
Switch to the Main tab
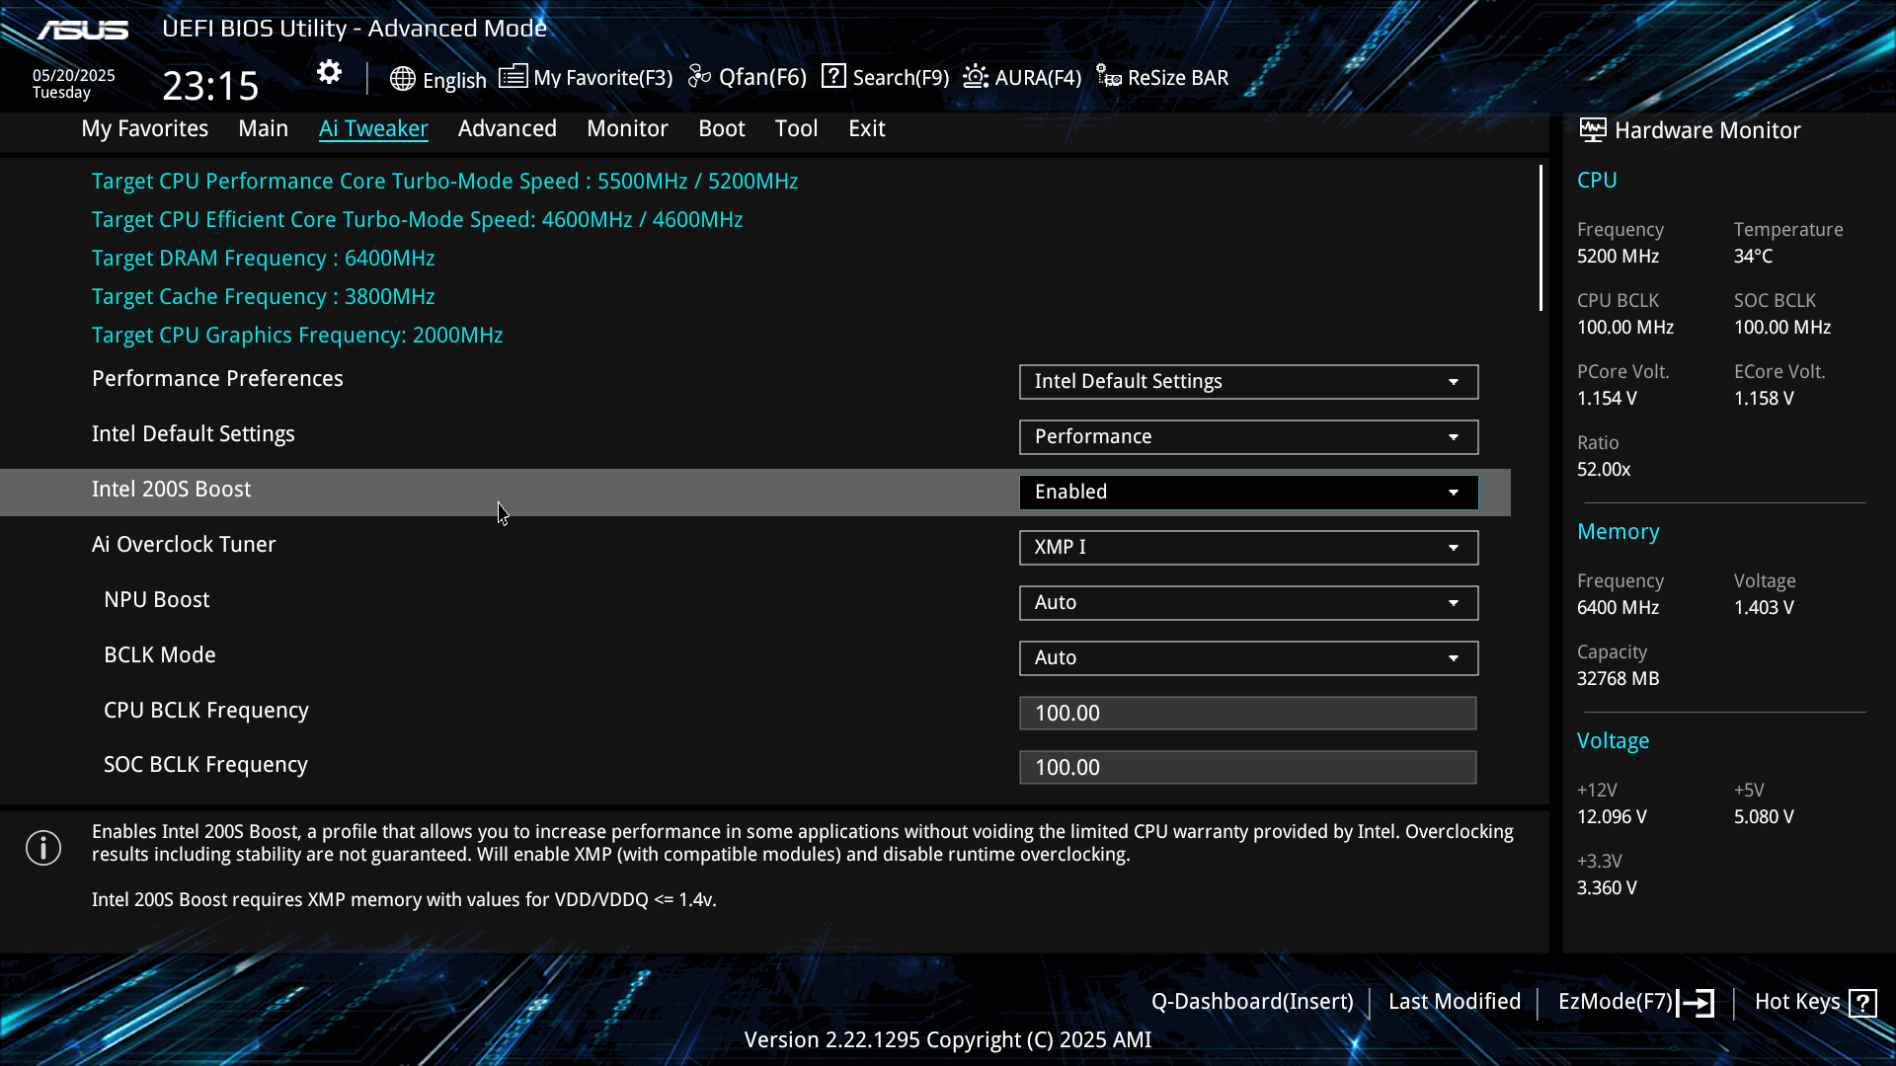click(263, 128)
